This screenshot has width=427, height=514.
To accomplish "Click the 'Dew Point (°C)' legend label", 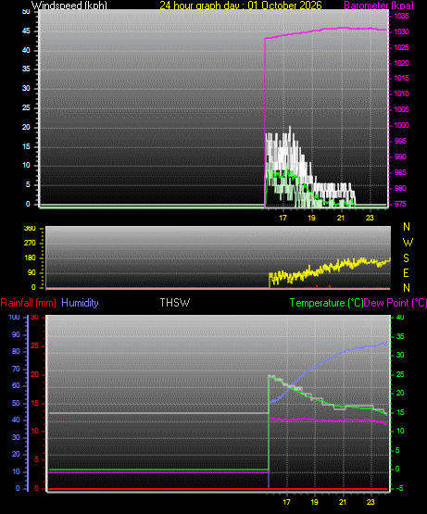I will [x=396, y=303].
